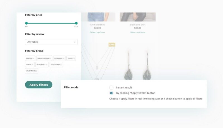Click Select options under Black dots shirt
This screenshot has height=128, width=223.
pos(138,32)
